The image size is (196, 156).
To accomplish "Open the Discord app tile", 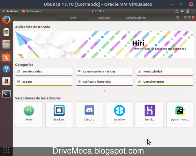I will coord(89,115).
